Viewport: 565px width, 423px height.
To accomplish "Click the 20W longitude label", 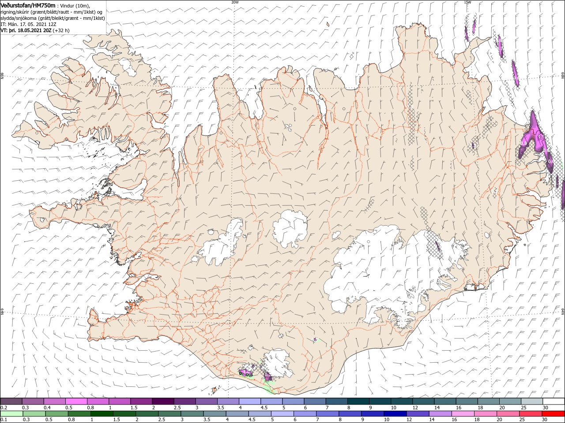I will [x=235, y=2].
